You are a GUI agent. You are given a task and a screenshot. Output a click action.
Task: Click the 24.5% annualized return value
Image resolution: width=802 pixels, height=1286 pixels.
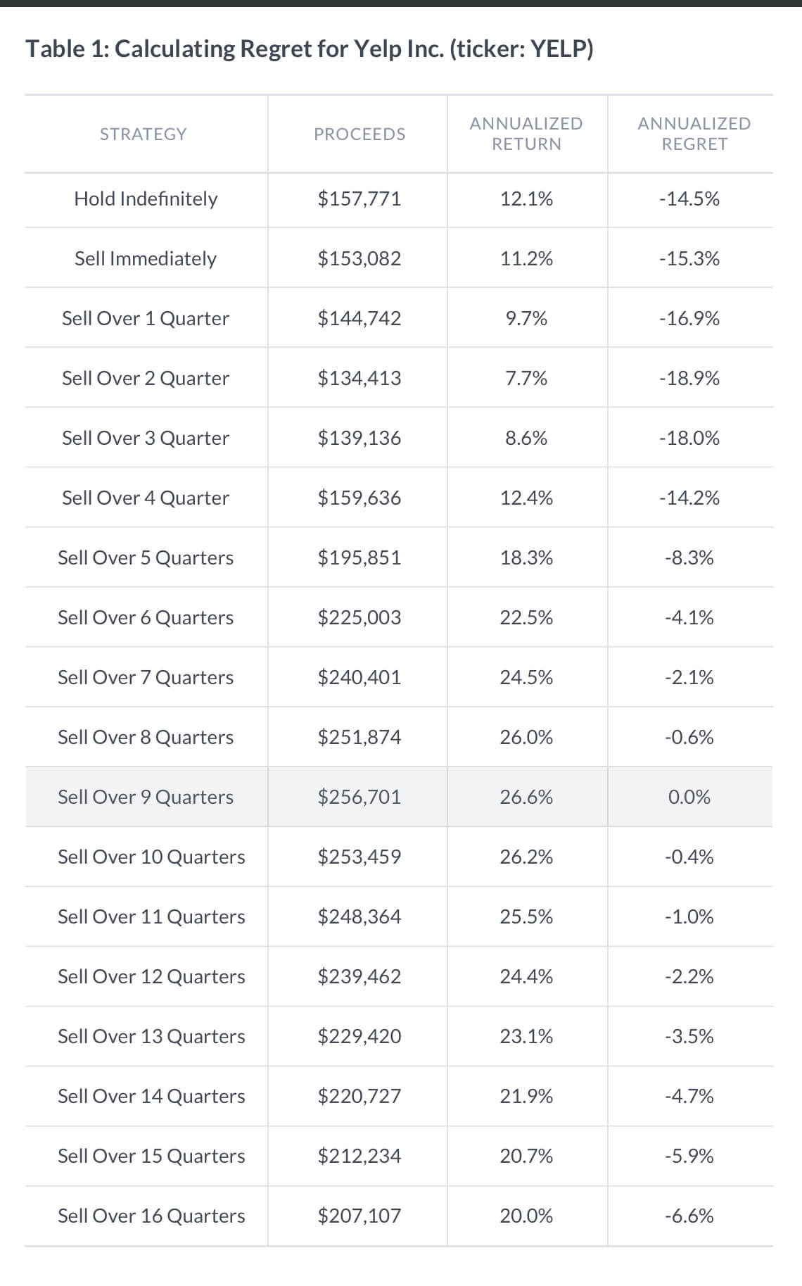coord(526,677)
